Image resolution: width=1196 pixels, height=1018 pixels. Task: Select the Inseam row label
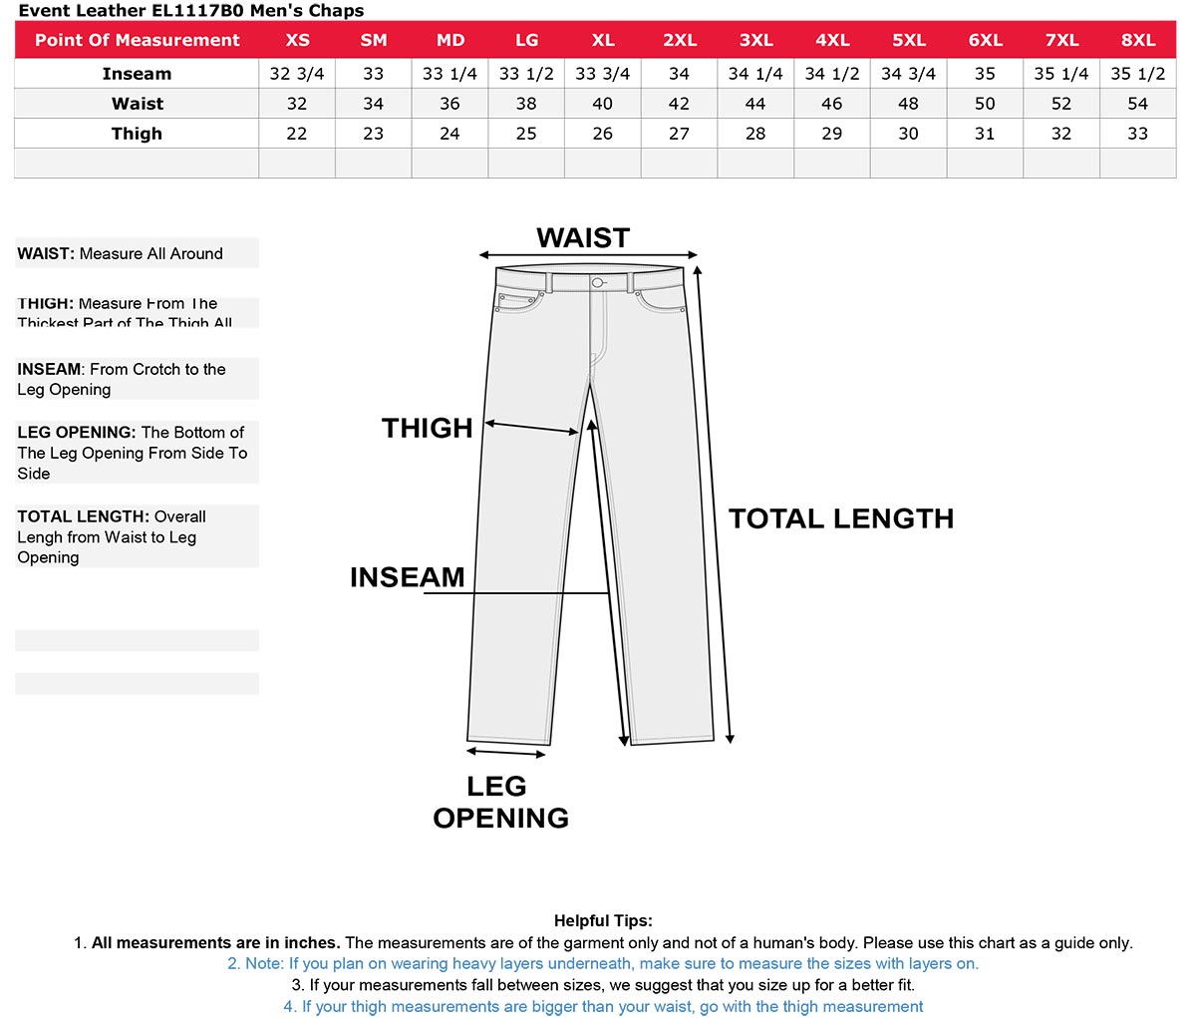pos(137,74)
